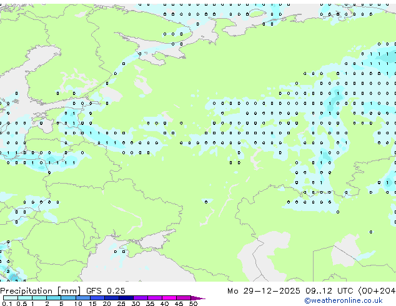396x306 pixels.
Task: Click the 'GFS 0.25' model label
Action: point(106,291)
